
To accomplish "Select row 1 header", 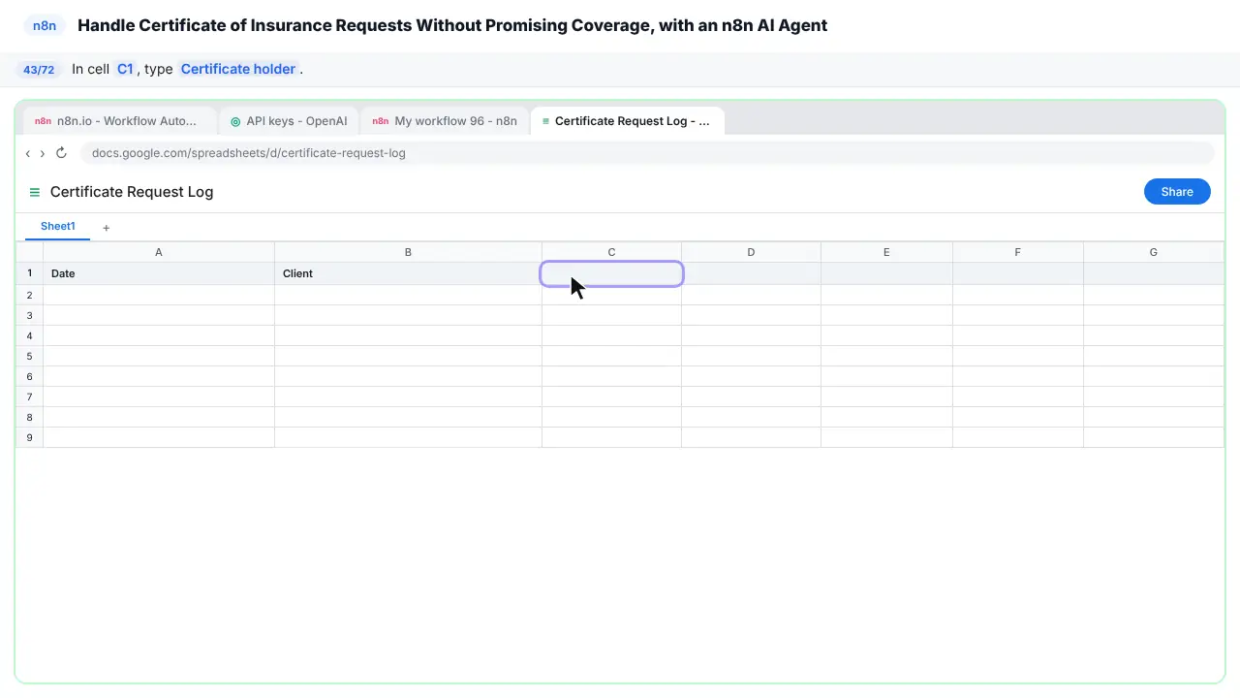I will 30,273.
